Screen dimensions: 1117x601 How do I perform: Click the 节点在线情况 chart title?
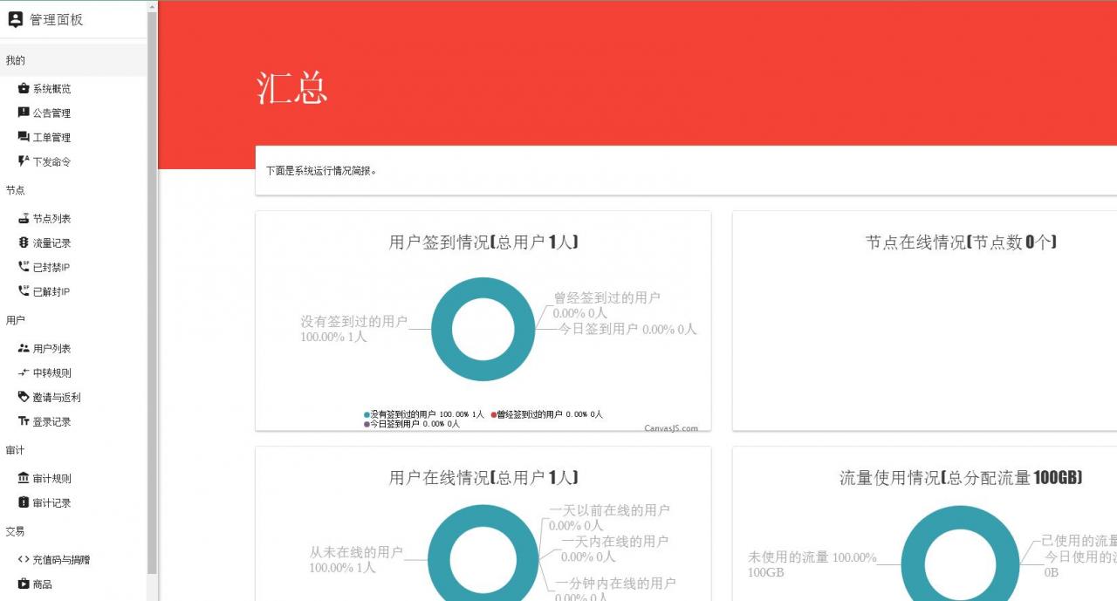pyautogui.click(x=961, y=242)
